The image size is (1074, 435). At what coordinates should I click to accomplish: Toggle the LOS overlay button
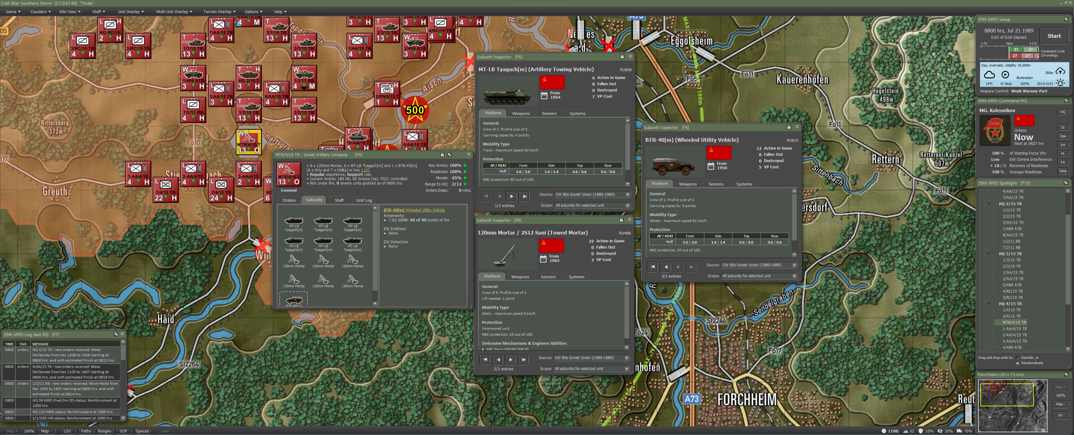tap(67, 431)
